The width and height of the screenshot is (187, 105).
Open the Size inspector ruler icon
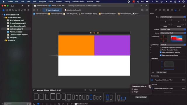click(176, 10)
